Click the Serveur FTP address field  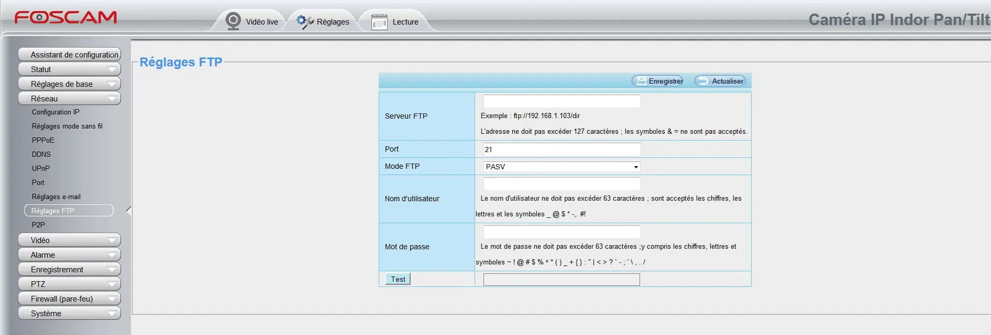(561, 101)
